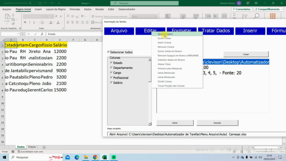286x161 pixels.
Task: Click the insert function fx icon
Action: pyautogui.click(x=42, y=34)
